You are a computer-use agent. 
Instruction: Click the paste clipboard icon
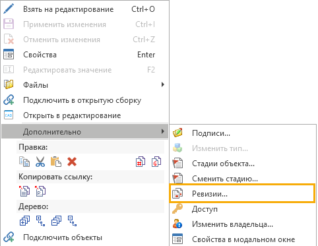pyautogui.click(x=56, y=162)
